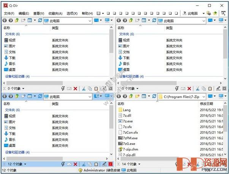Go up one folder in top-right pane

(131, 20)
